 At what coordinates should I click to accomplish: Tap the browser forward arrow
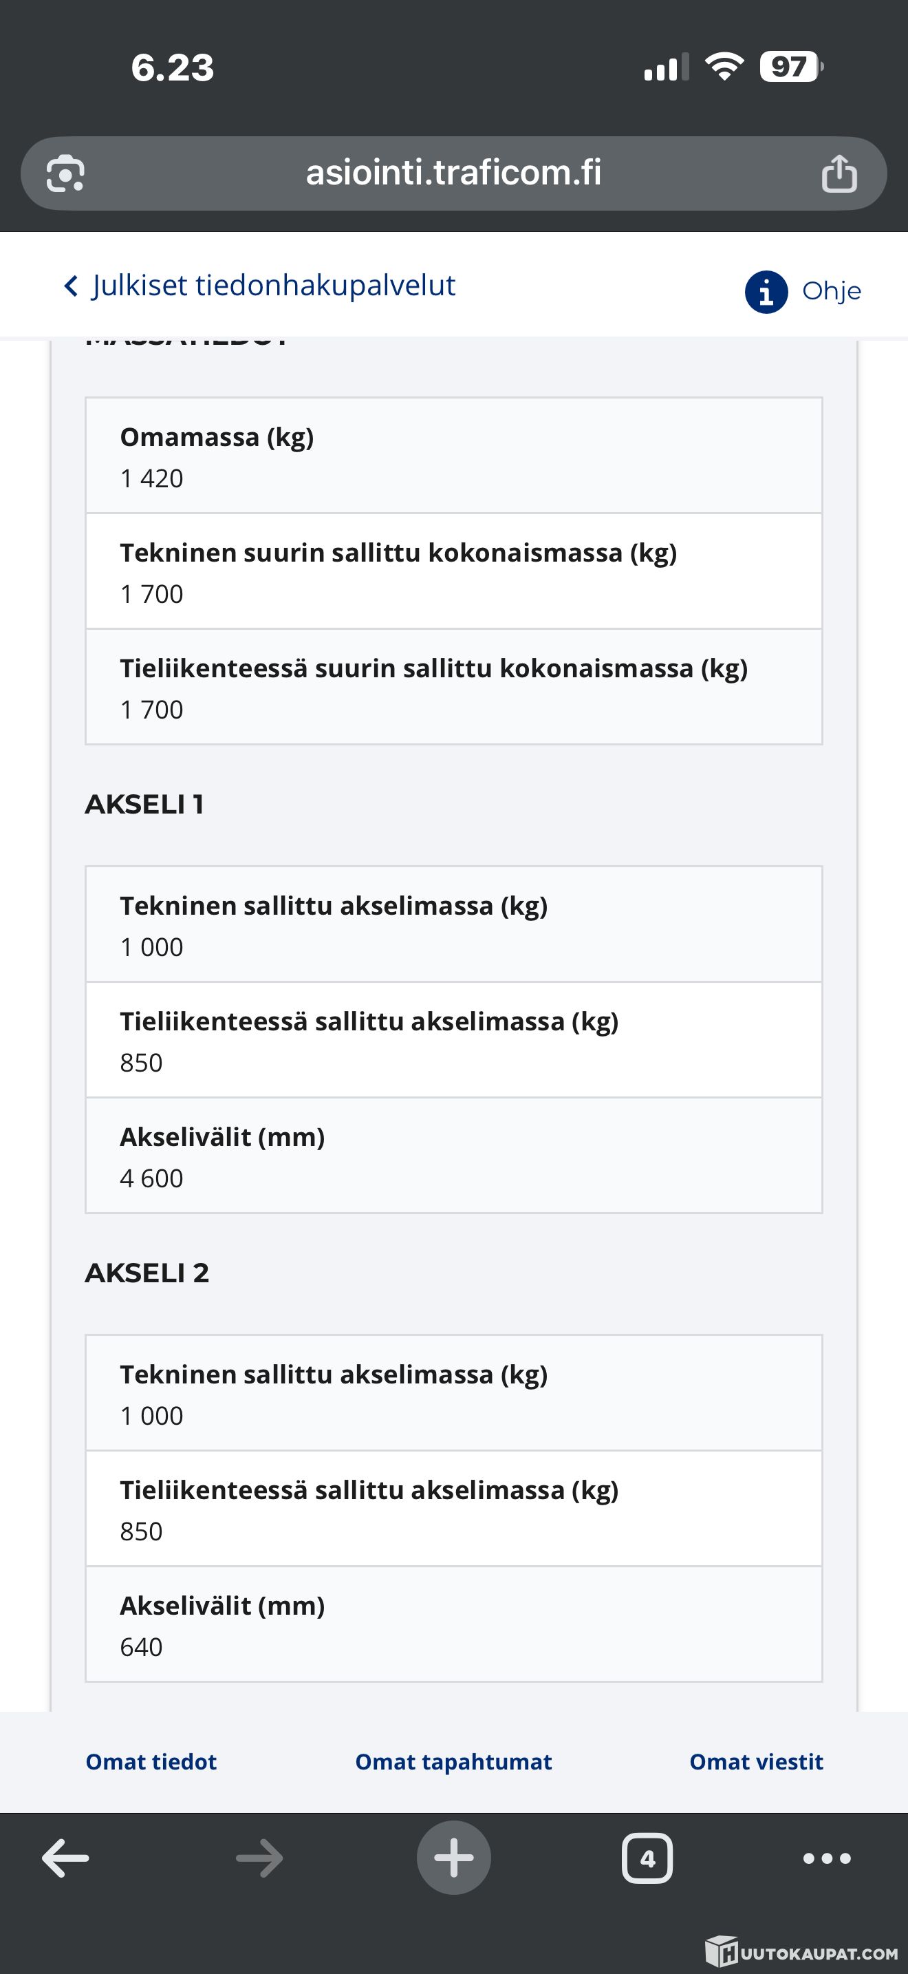(259, 1858)
